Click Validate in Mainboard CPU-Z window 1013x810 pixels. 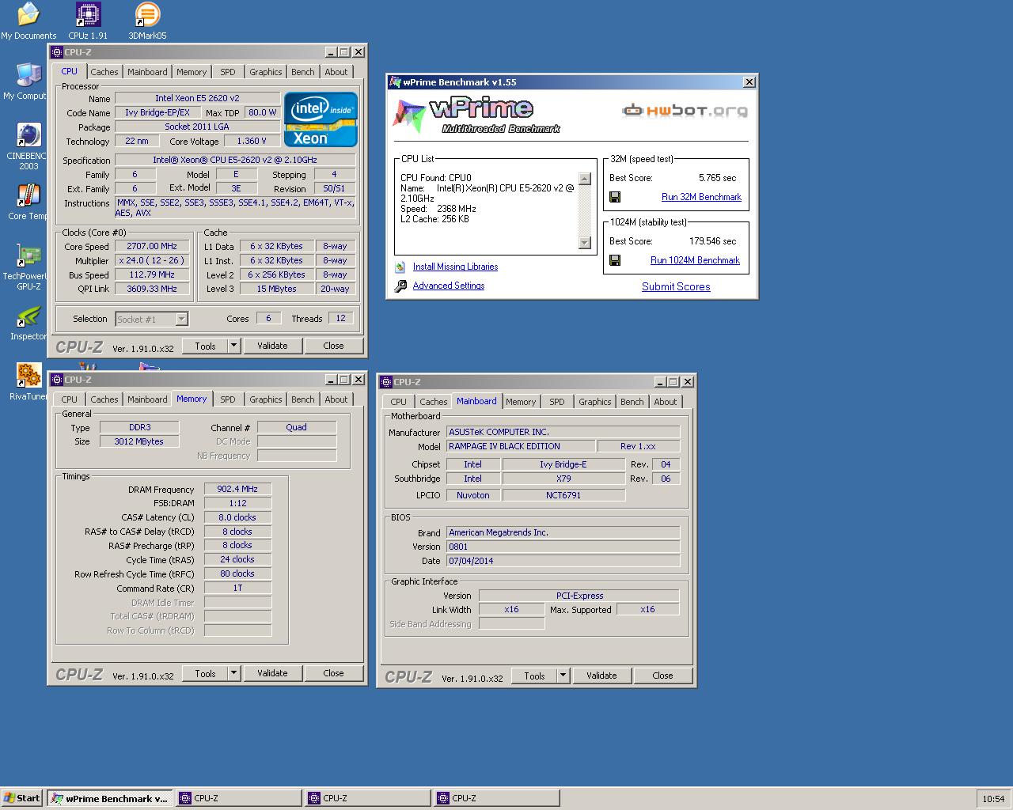(x=601, y=676)
